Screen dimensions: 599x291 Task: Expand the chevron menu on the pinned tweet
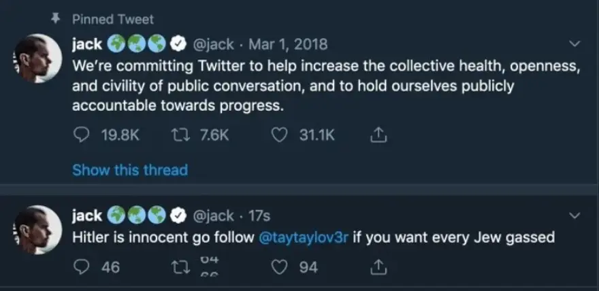[x=574, y=45]
